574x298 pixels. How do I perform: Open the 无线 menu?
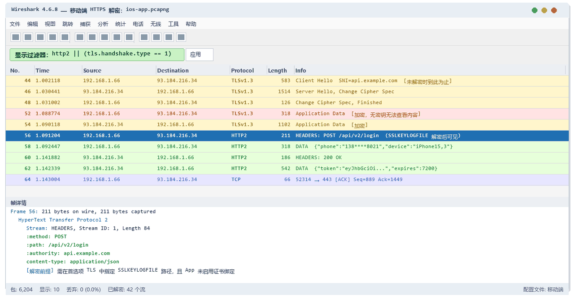pos(156,24)
